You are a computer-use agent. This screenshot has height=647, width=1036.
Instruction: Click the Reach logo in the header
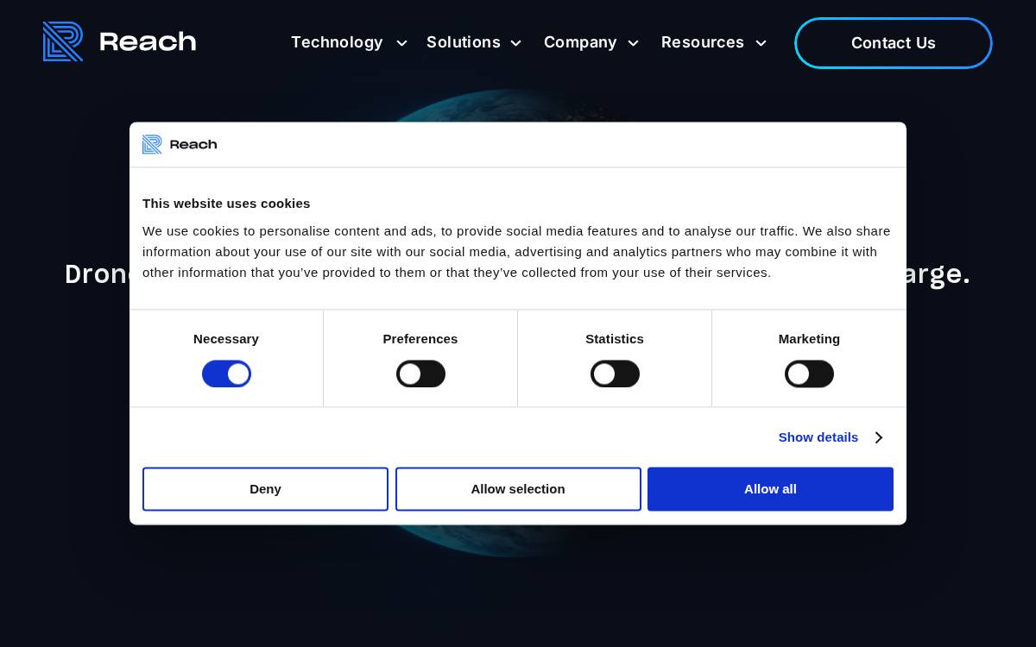[119, 41]
